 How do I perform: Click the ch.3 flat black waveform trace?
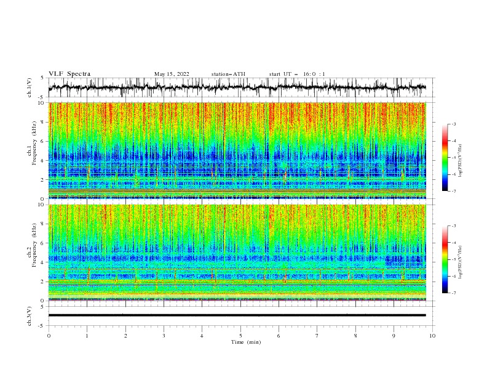click(x=237, y=315)
